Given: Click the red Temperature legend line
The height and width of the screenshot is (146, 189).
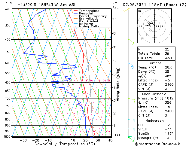Looking at the screenshot, I should coord(75,11).
